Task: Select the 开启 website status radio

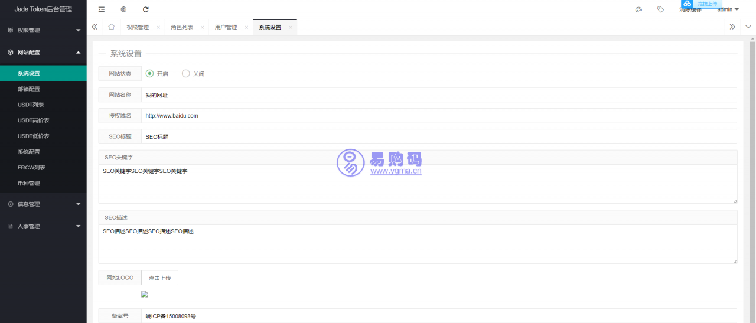Action: (150, 74)
